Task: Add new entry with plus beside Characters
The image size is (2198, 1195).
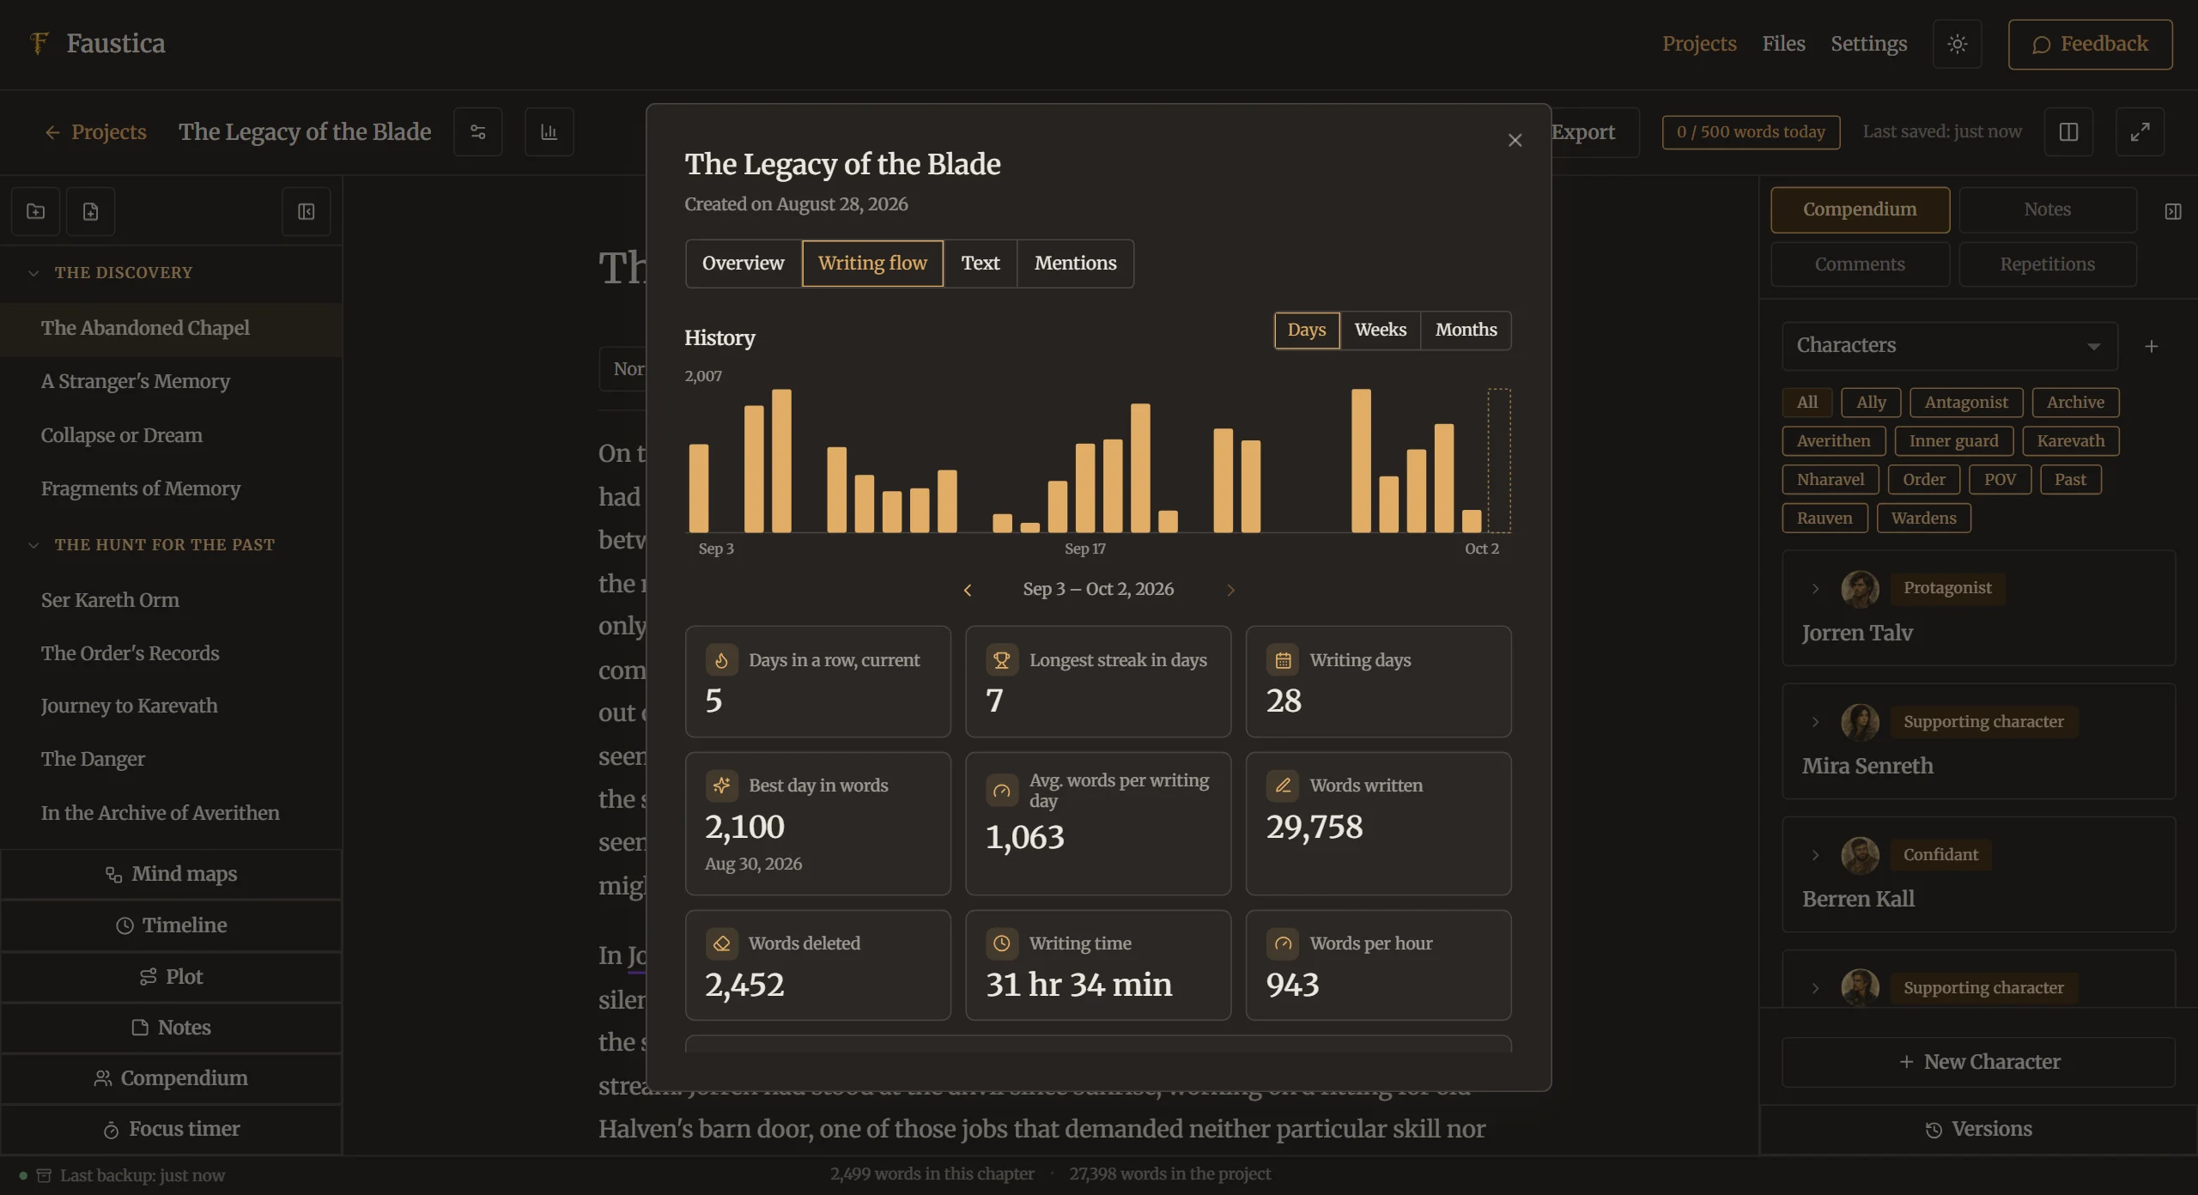Action: (x=2151, y=346)
